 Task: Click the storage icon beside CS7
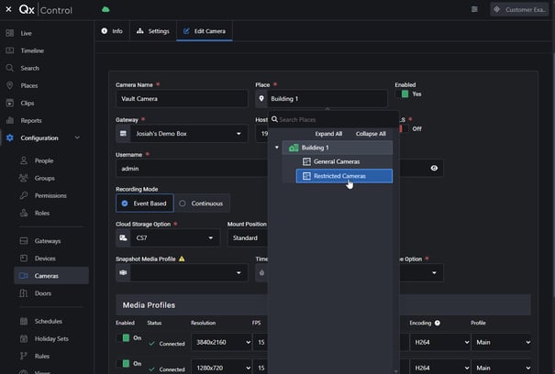(123, 237)
